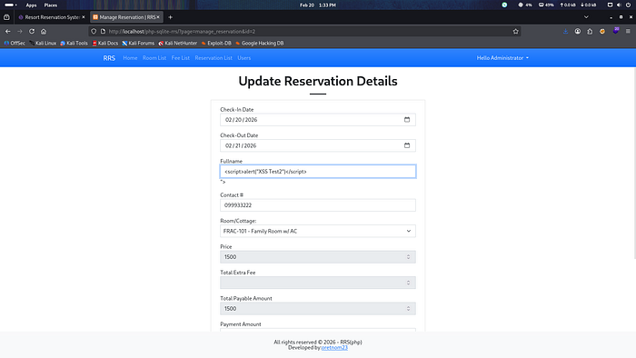Open the extensions puzzle icon
Screen dimensions: 636x358
pyautogui.click(x=590, y=31)
